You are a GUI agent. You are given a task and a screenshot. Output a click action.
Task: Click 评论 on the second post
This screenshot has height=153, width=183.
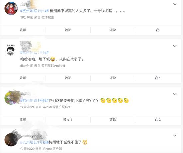[x=113, y=78]
